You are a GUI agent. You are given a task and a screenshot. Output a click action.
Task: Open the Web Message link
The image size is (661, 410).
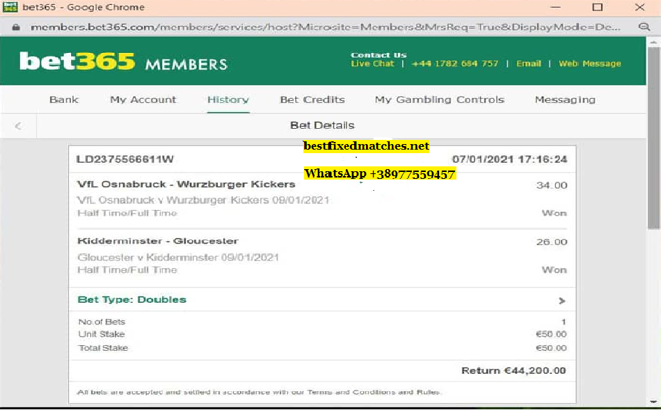(x=590, y=64)
